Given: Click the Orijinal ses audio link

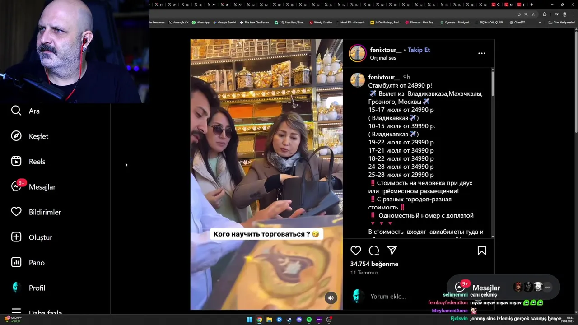Looking at the screenshot, I should pos(383,58).
